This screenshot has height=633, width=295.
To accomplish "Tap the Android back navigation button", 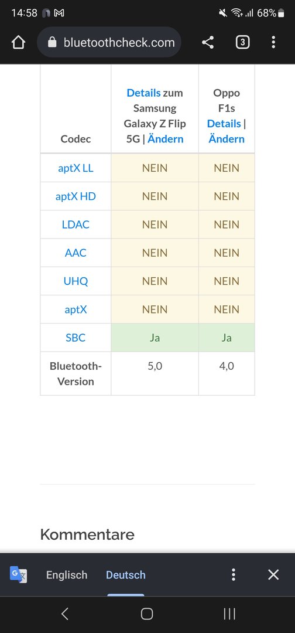I will click(x=65, y=614).
